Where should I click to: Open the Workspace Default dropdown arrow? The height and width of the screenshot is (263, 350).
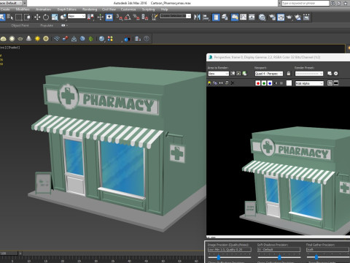point(25,3)
